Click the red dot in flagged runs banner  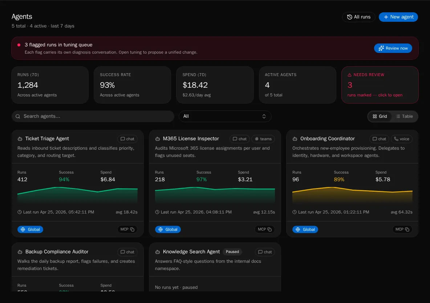click(x=19, y=45)
